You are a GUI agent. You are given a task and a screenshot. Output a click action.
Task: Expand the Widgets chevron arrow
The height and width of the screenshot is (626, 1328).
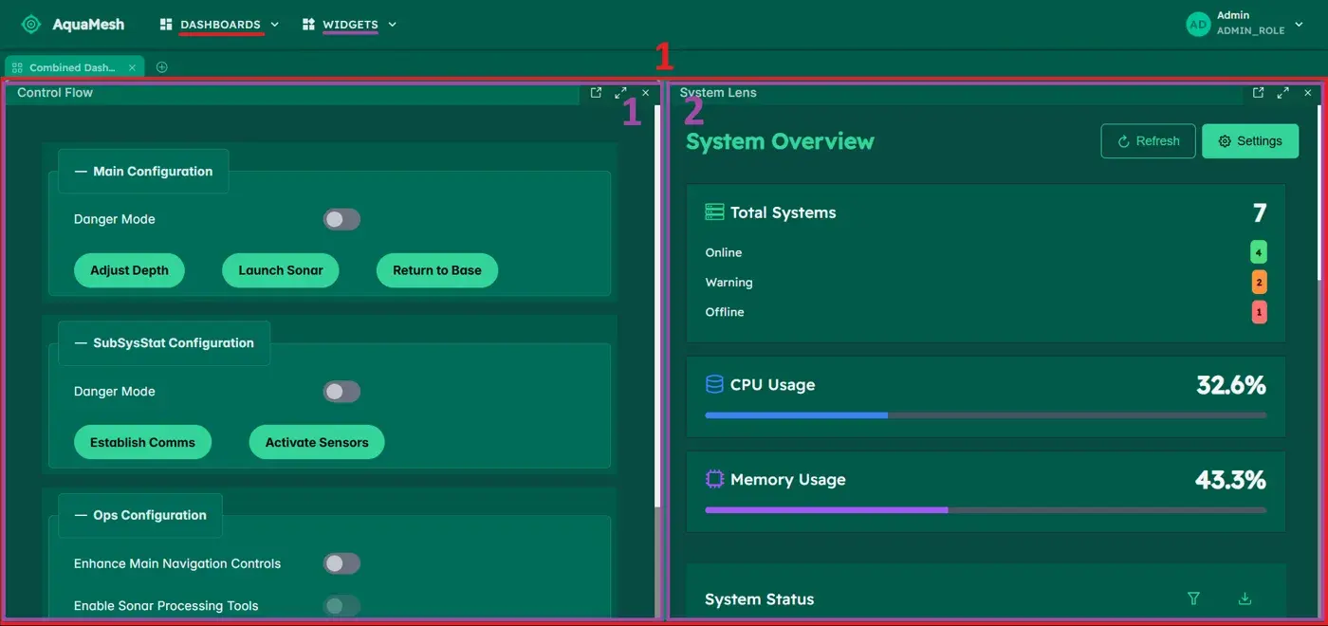pos(393,25)
